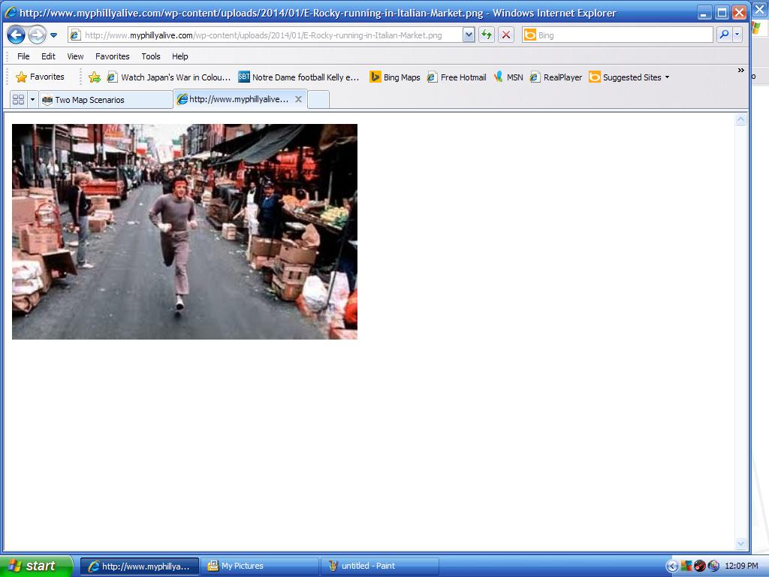
Task: Click IE page icon in address bar
Action: click(75, 35)
